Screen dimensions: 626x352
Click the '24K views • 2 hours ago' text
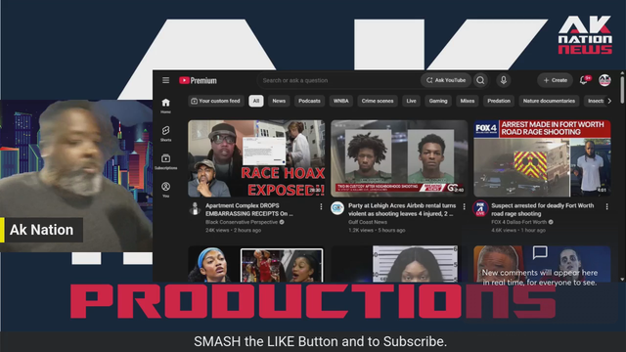pyautogui.click(x=233, y=231)
